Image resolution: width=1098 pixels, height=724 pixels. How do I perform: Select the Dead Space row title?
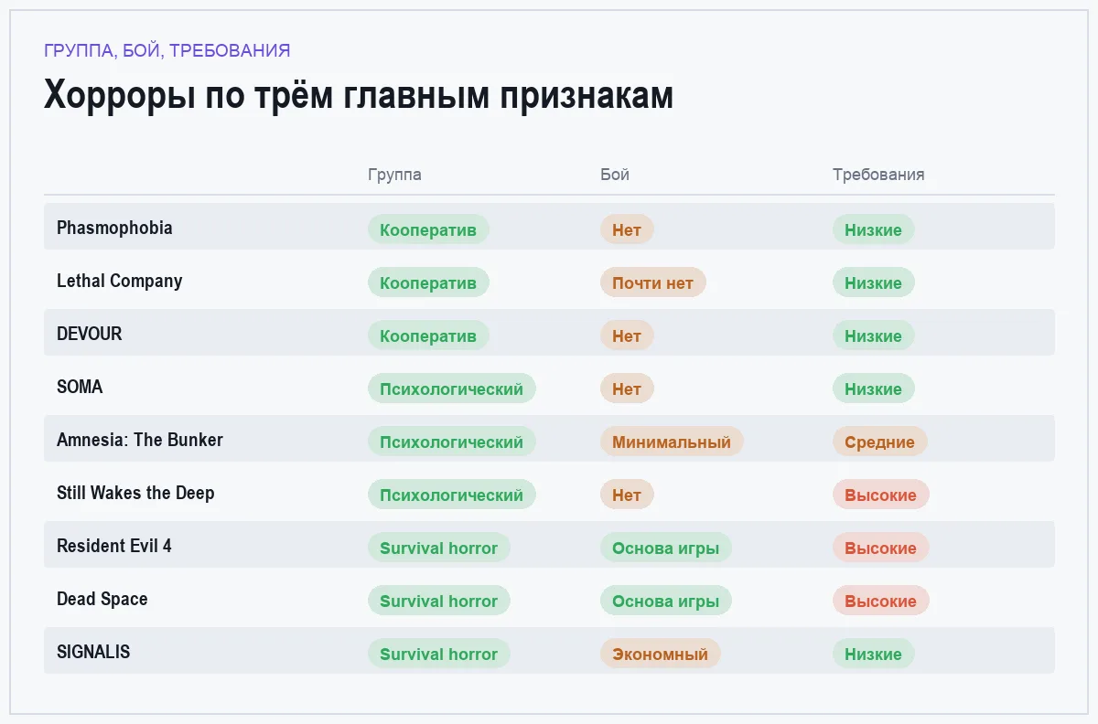[x=102, y=599]
